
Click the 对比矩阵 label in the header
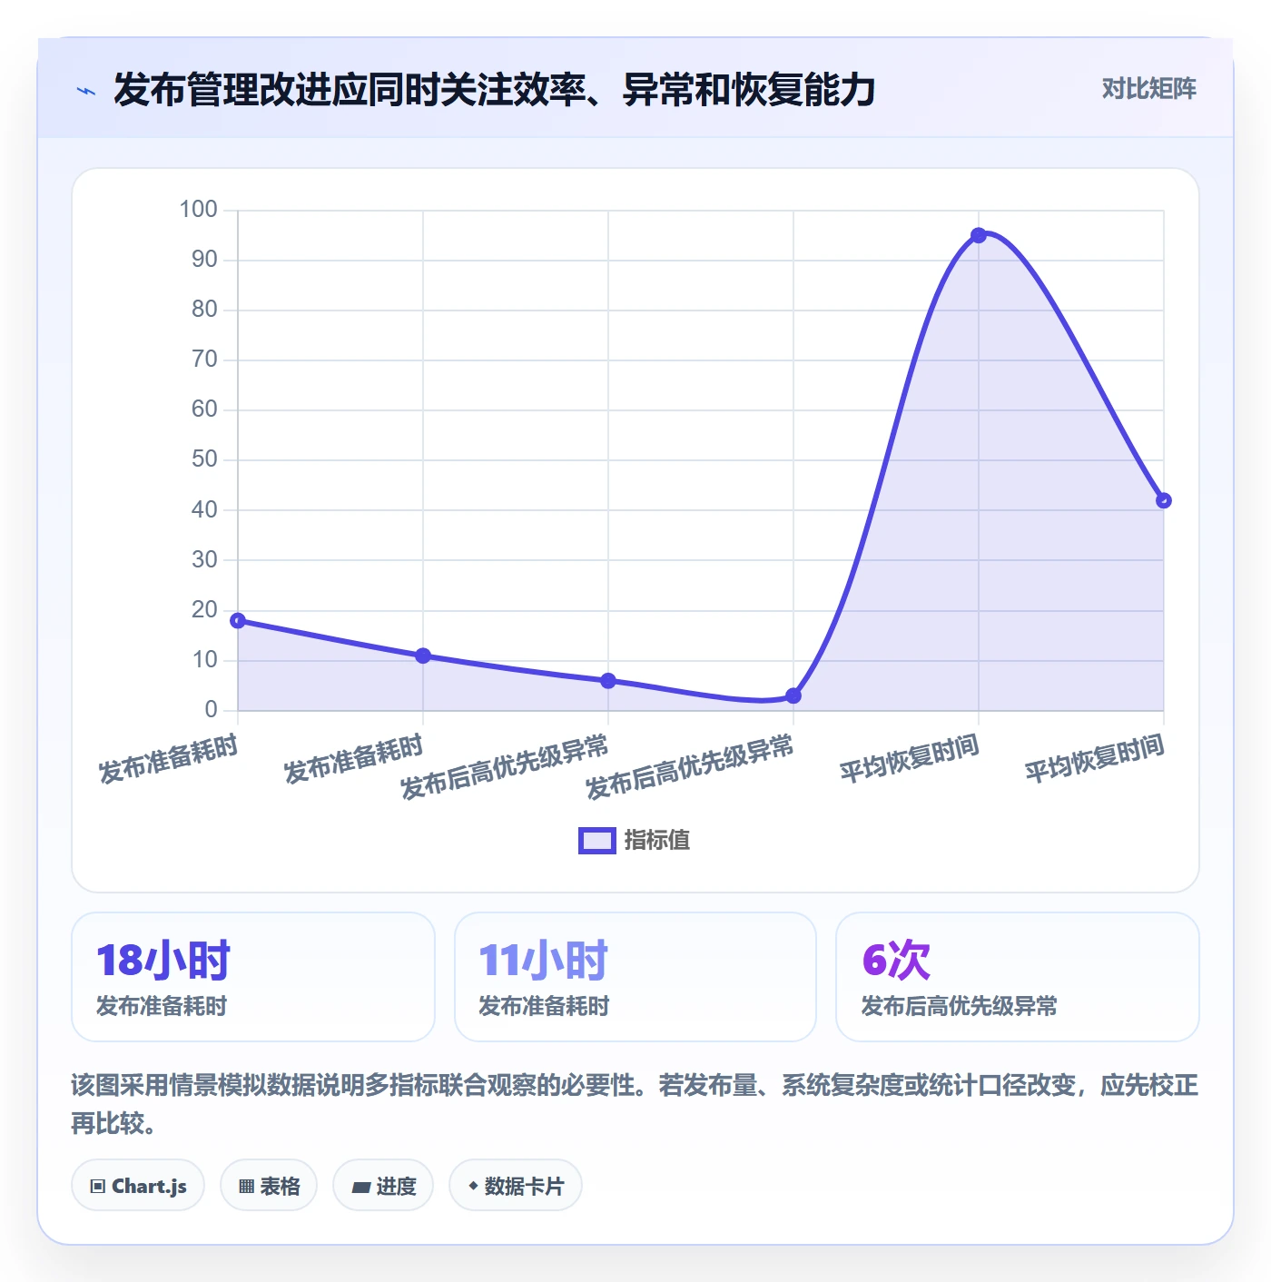[1148, 88]
